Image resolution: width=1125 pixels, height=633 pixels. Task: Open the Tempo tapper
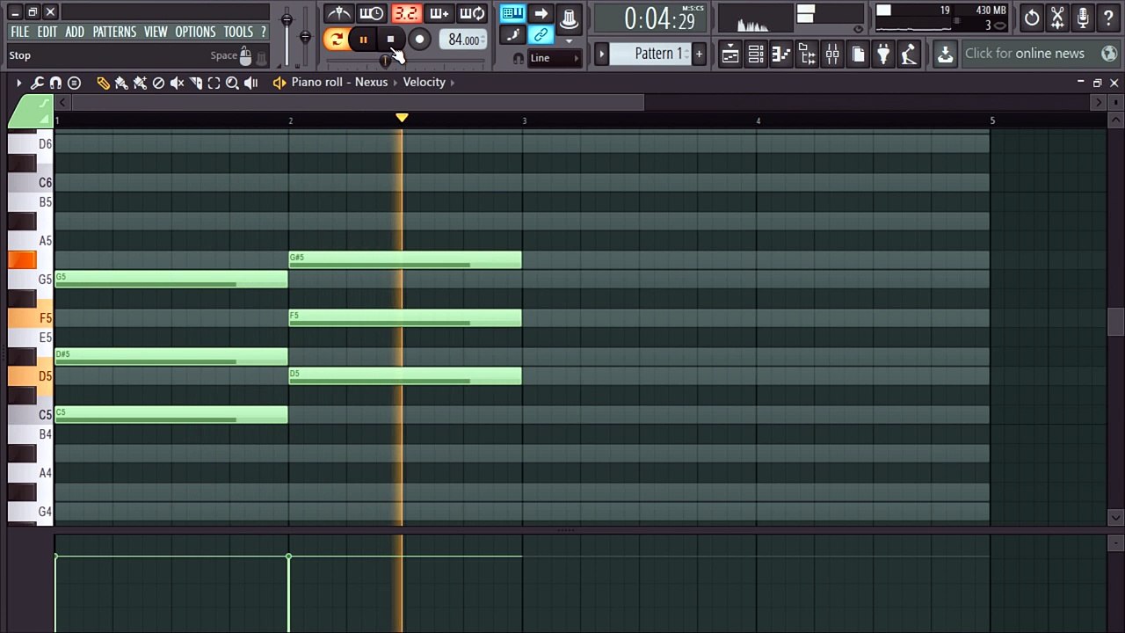point(909,55)
